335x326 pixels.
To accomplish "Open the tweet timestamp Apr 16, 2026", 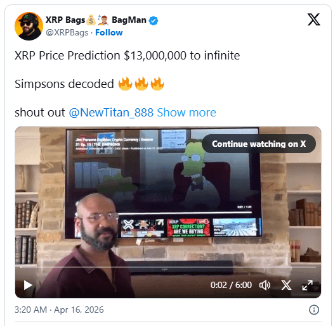I will point(59,310).
